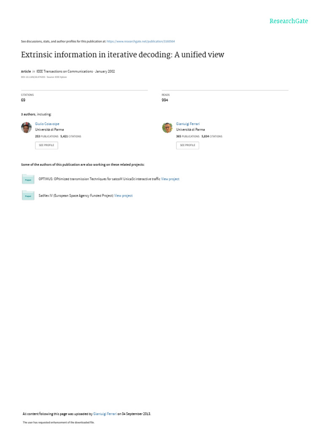Click the SatNex IV project folder icon
324x433 pixels.
[x=28, y=195]
